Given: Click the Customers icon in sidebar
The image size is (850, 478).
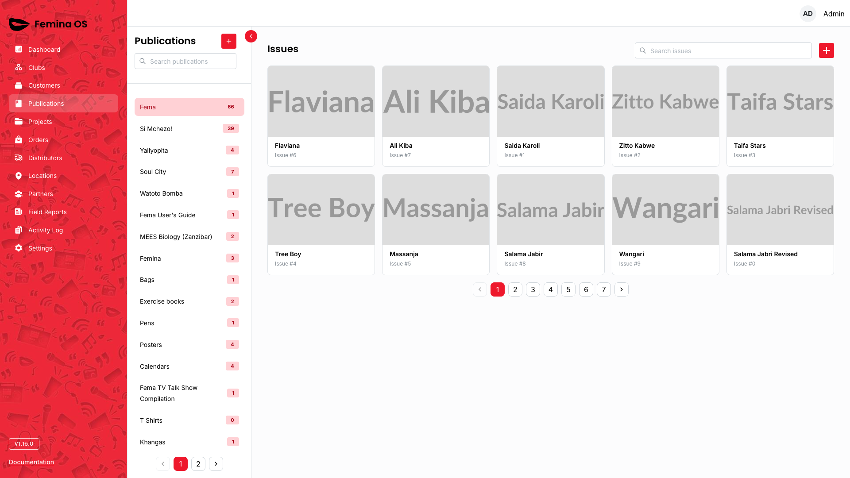Looking at the screenshot, I should coord(19,85).
